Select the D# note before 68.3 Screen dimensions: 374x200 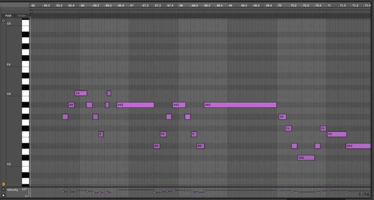point(201,146)
